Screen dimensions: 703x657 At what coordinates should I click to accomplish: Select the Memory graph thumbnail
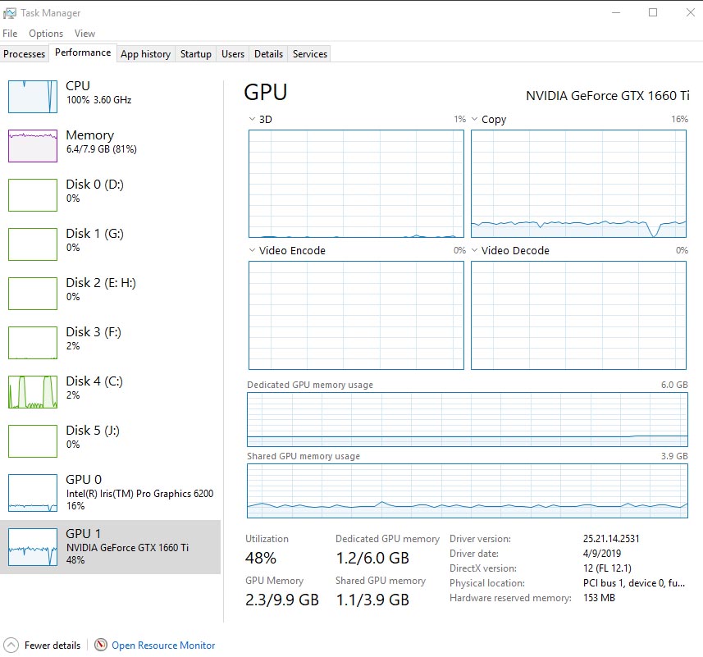click(33, 145)
